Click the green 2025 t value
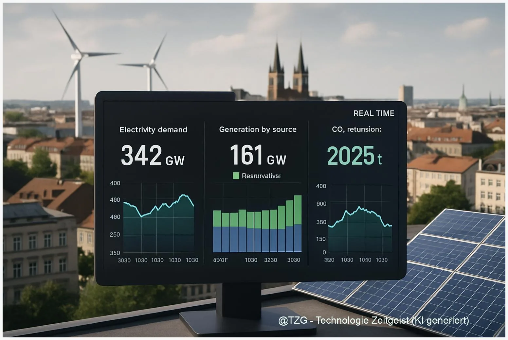 pos(354,156)
